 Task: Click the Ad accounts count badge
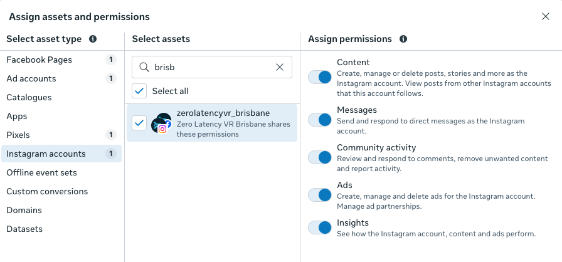point(111,78)
